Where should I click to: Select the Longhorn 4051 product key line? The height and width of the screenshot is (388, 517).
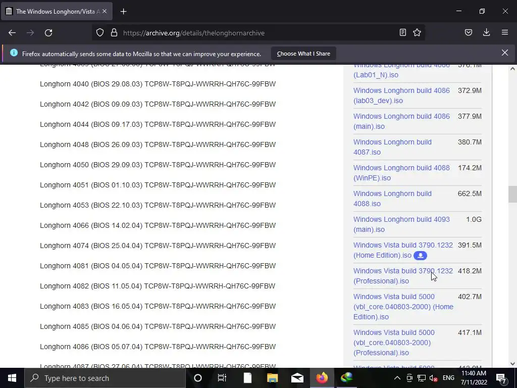[158, 185]
